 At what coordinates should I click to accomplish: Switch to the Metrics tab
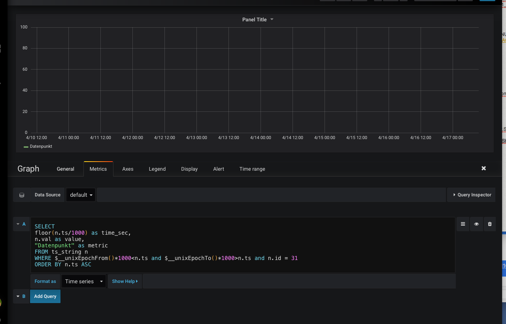[x=98, y=169]
